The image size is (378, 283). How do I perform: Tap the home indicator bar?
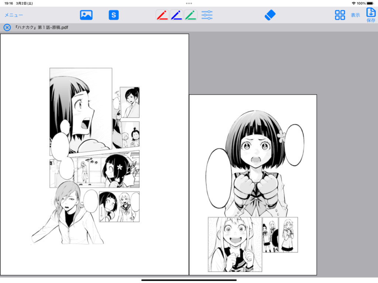(189, 280)
